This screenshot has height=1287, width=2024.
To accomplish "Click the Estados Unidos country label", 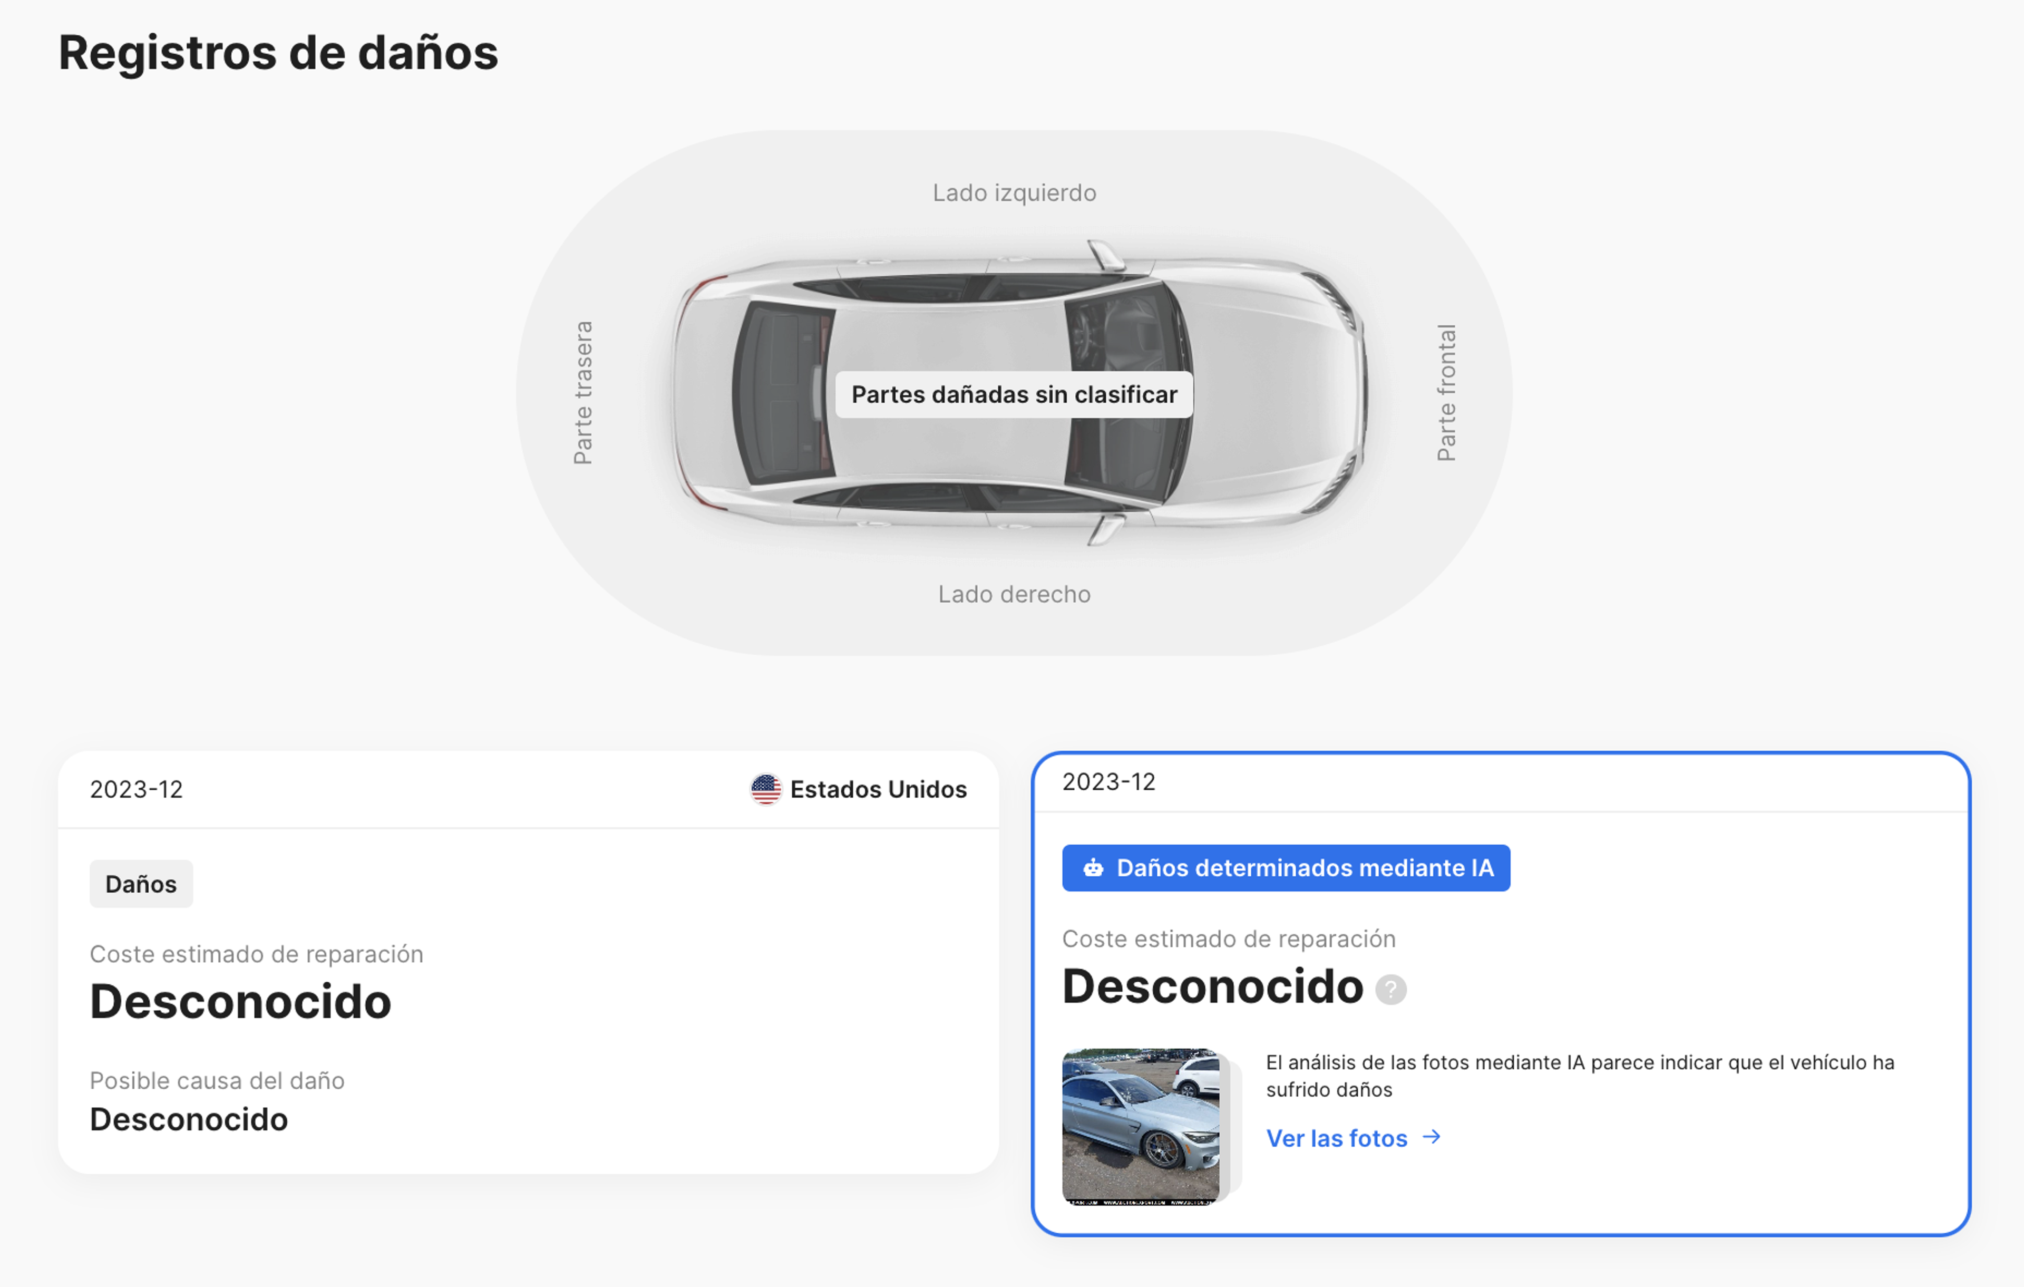I will pos(878,789).
